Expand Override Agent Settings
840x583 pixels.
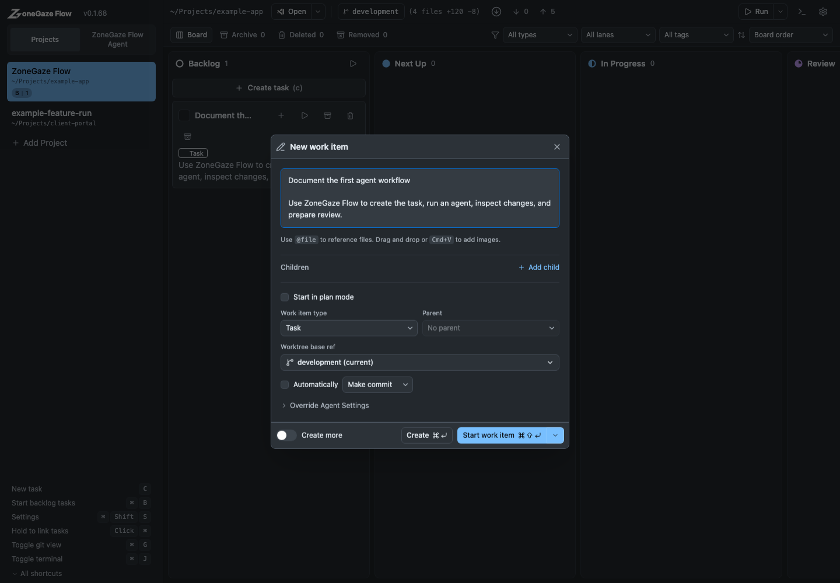click(x=325, y=405)
